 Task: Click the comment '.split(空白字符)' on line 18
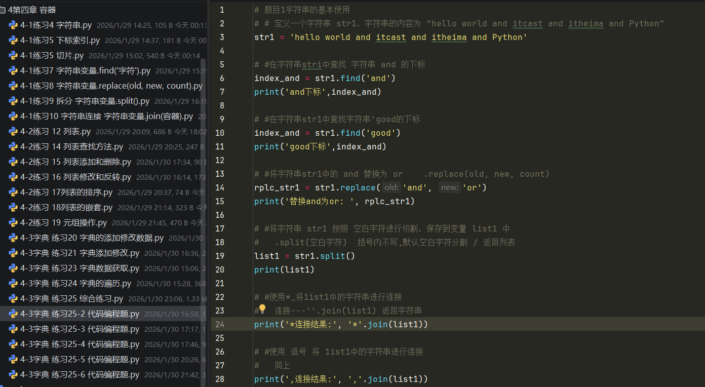pos(310,242)
